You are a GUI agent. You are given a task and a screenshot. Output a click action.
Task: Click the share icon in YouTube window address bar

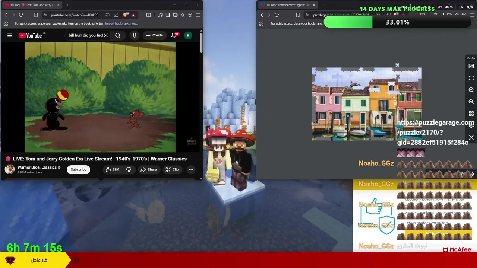pyautogui.click(x=116, y=15)
